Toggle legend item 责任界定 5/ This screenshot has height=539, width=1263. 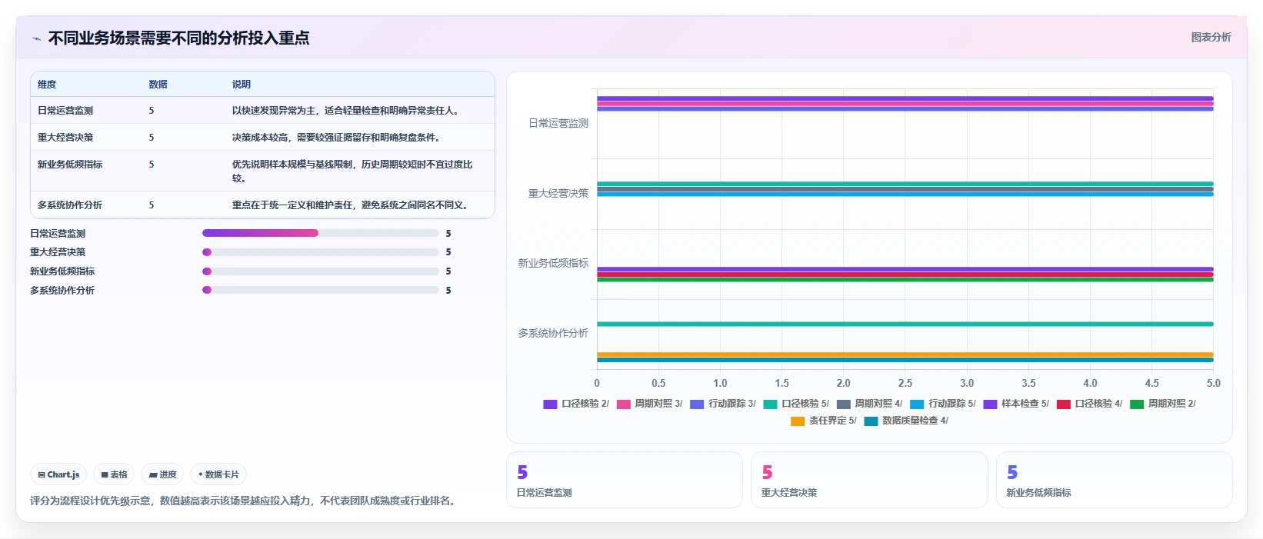tap(824, 421)
